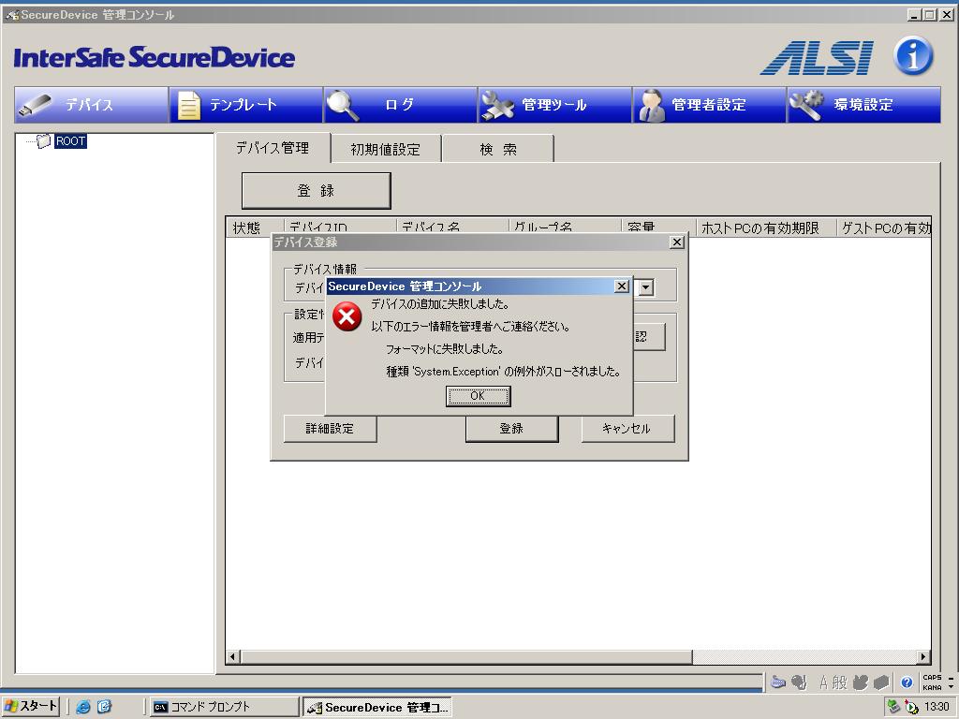This screenshot has width=959, height=719.
Task: Click the input mode A icon
Action: click(x=823, y=682)
